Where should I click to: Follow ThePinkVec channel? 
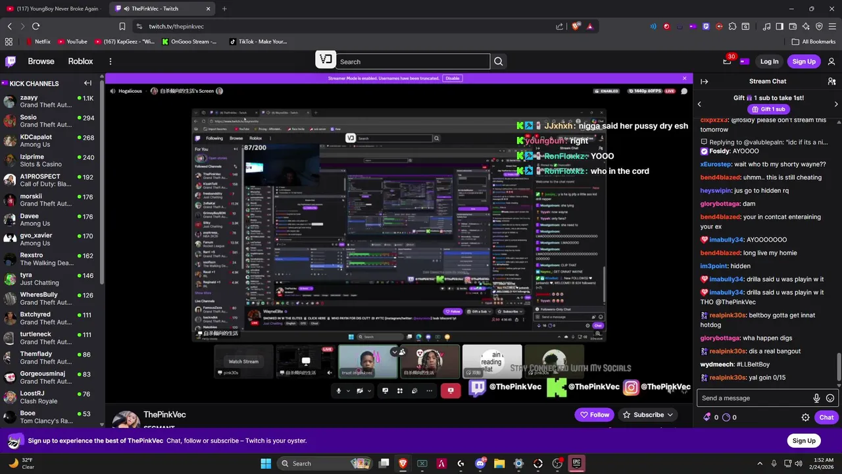pos(594,415)
